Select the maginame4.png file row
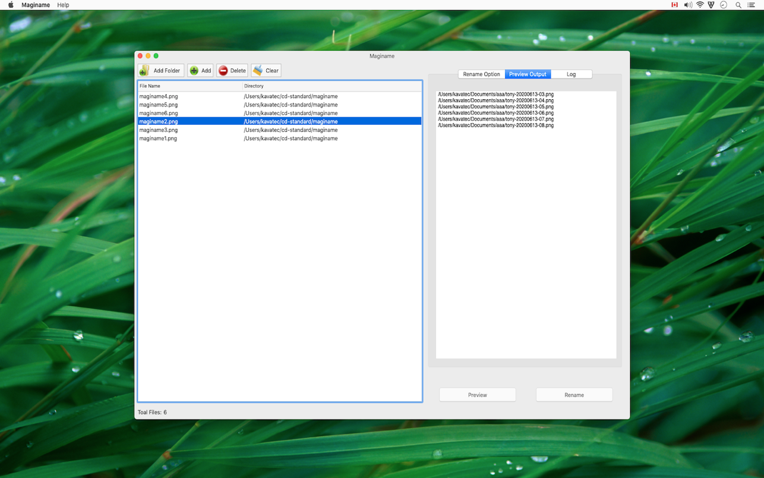Screen dimensions: 764x478 click(x=159, y=96)
